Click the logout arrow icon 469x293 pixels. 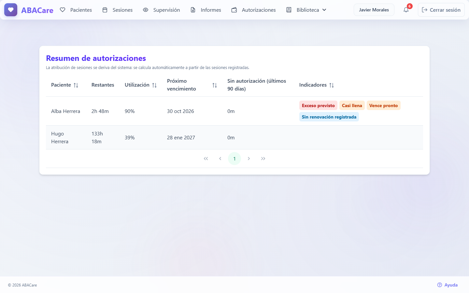[x=425, y=10]
